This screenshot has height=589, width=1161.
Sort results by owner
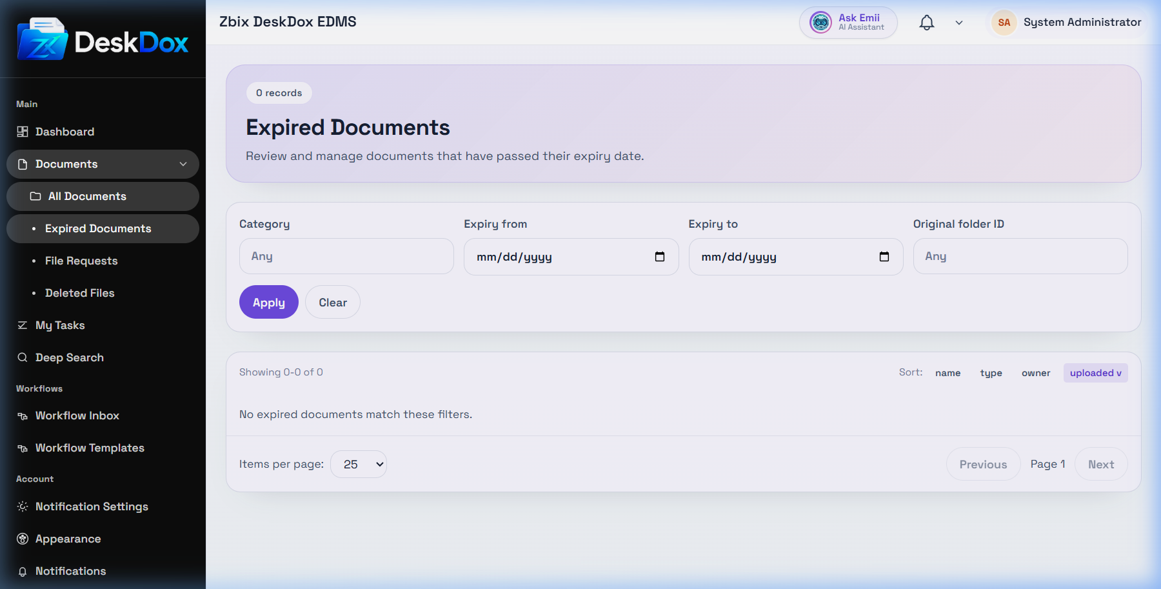tap(1036, 373)
